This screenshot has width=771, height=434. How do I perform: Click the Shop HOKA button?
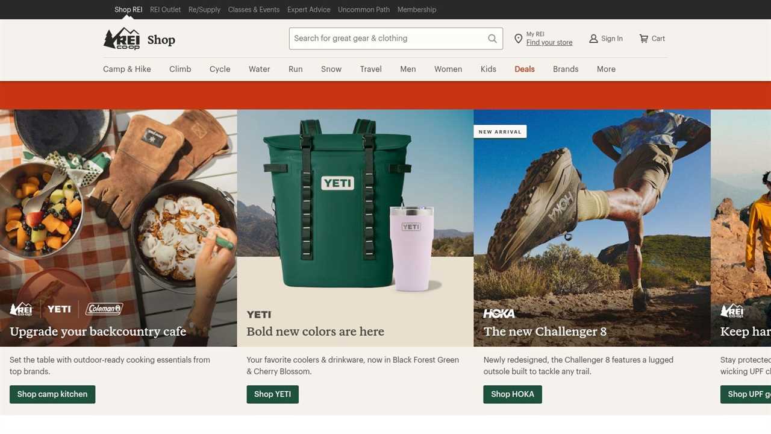(513, 394)
